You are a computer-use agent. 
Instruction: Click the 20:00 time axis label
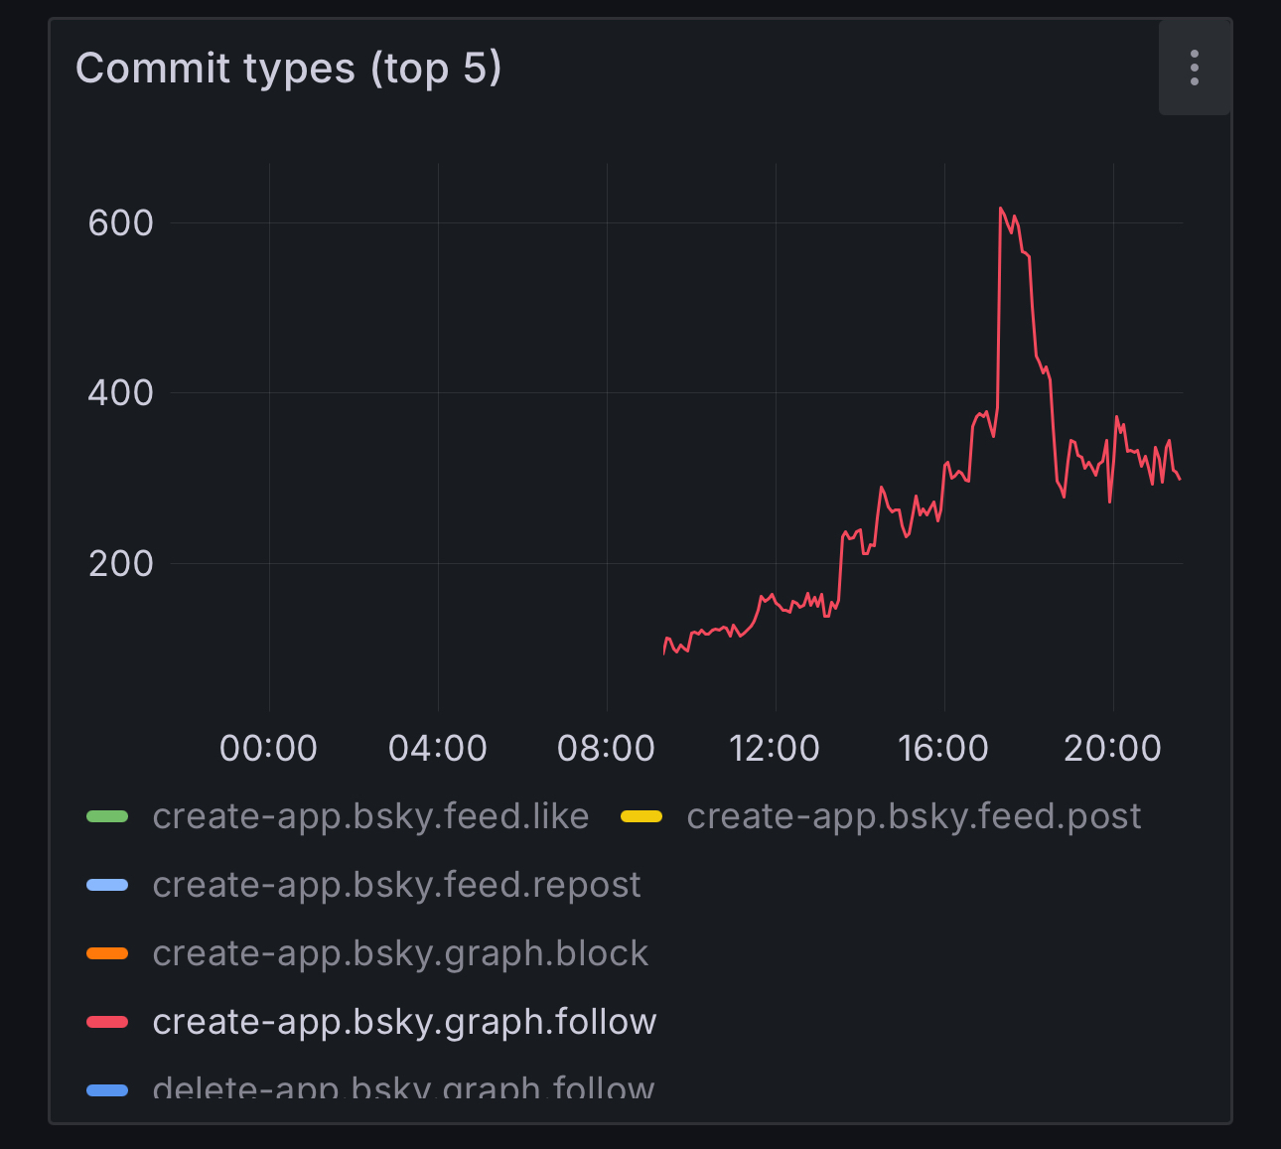pos(1112,748)
